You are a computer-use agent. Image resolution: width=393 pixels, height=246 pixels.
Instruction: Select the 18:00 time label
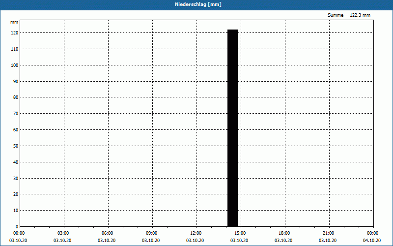pos(284,233)
